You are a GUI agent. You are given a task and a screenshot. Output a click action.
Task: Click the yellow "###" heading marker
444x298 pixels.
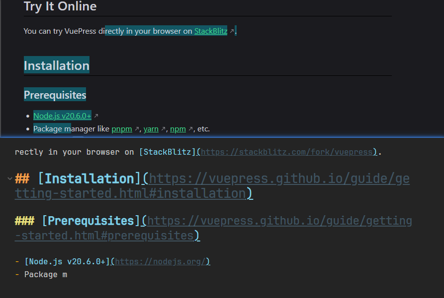(x=24, y=221)
